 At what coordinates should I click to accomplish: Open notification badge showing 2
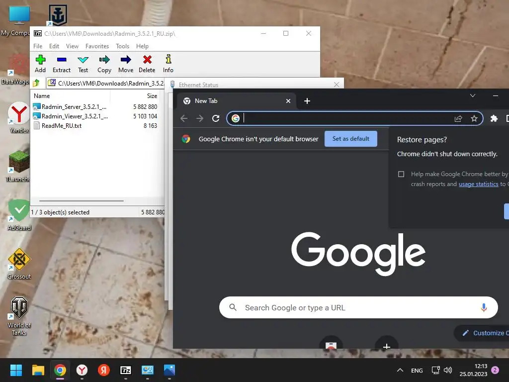click(x=496, y=370)
